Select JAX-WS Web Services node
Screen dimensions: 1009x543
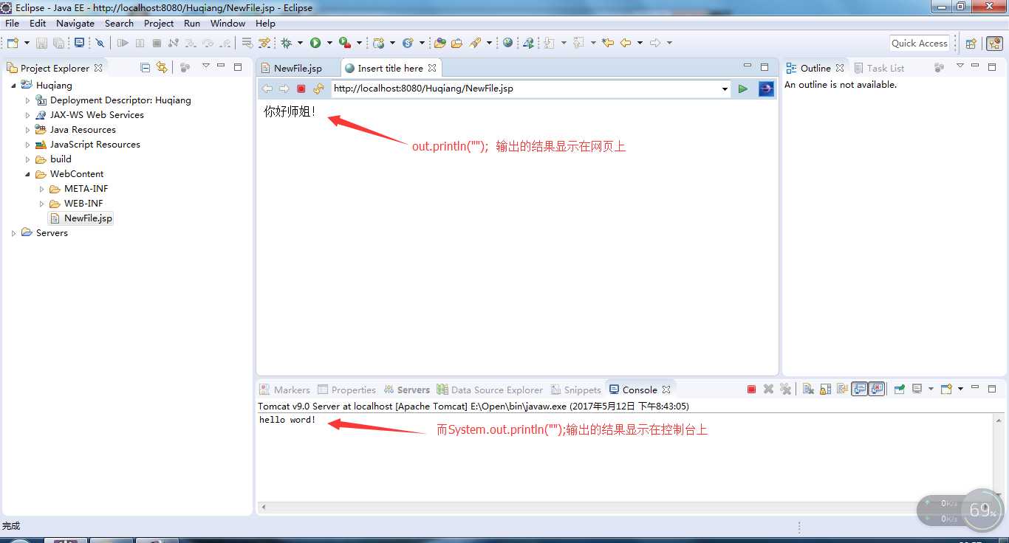(x=89, y=115)
